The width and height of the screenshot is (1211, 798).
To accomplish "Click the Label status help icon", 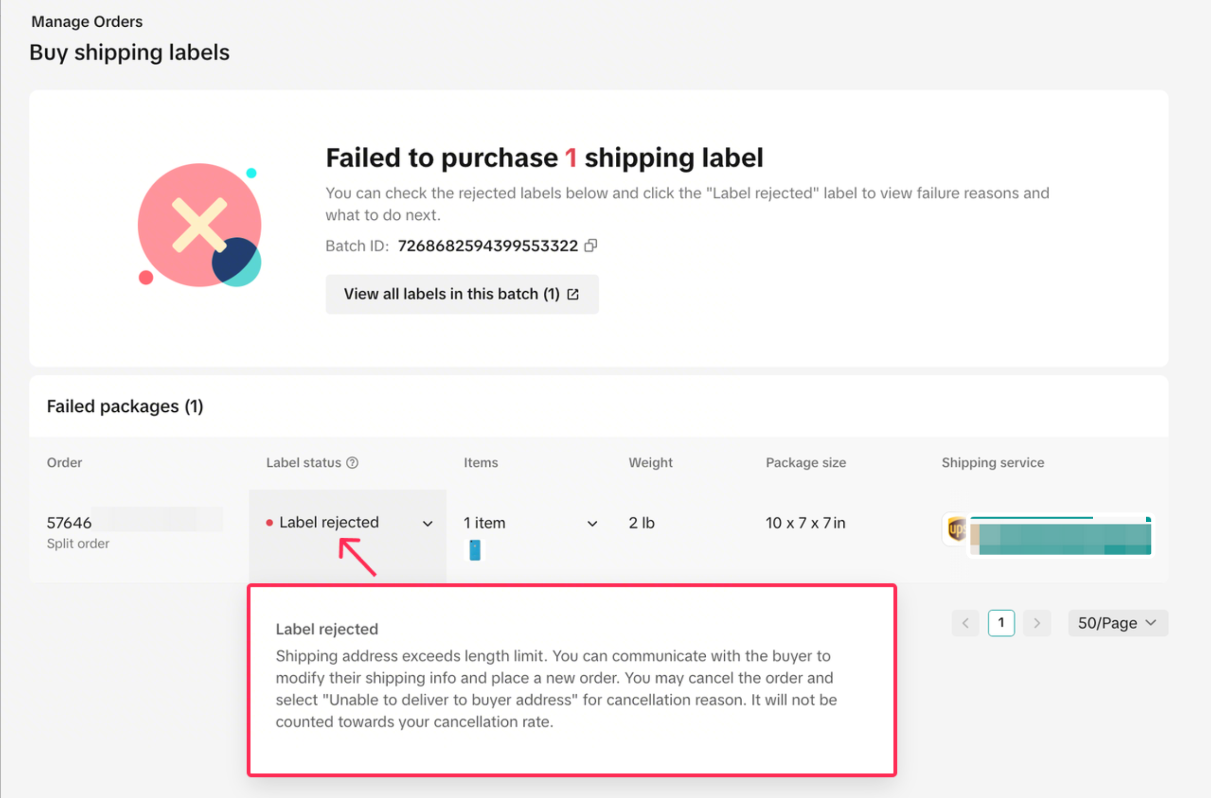I will [352, 462].
